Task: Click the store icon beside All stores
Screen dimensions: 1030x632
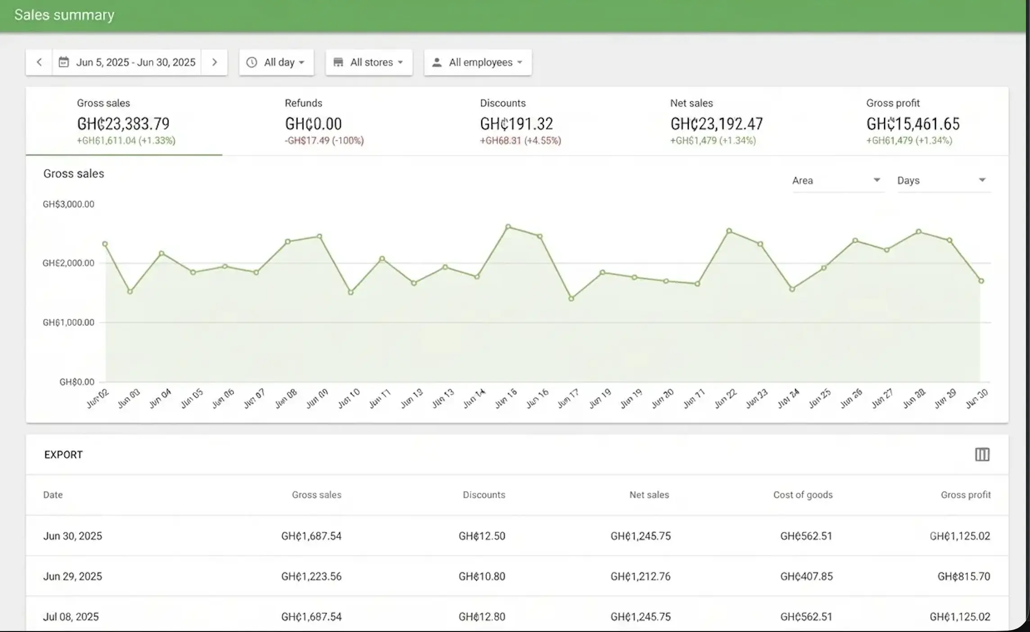Action: [338, 62]
